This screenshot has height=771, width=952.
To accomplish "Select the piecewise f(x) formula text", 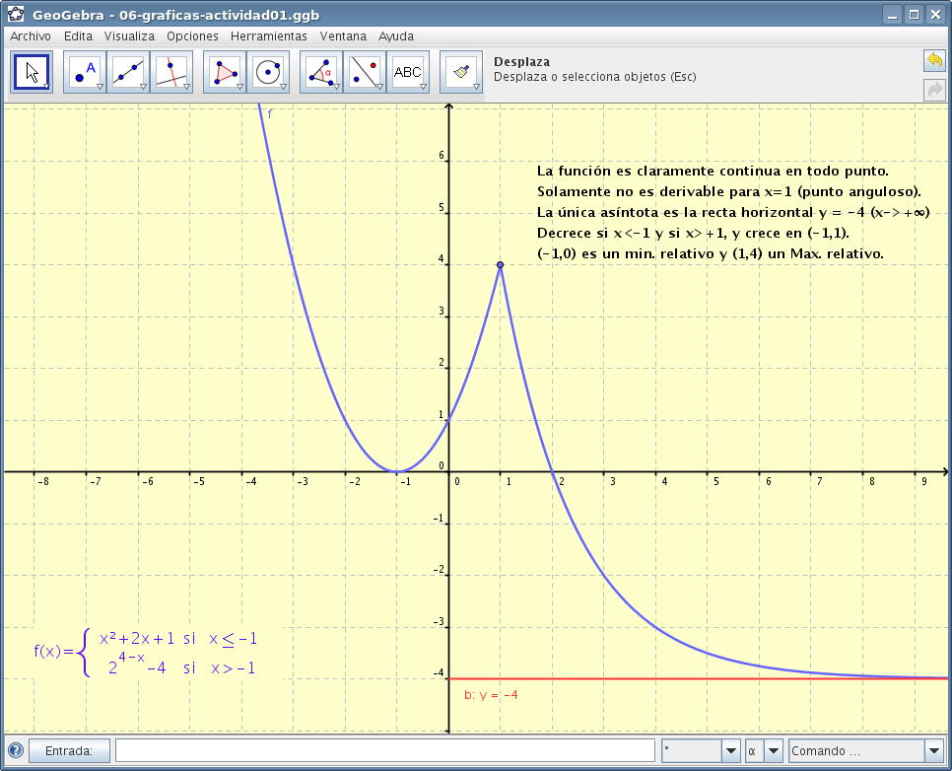I will [146, 653].
